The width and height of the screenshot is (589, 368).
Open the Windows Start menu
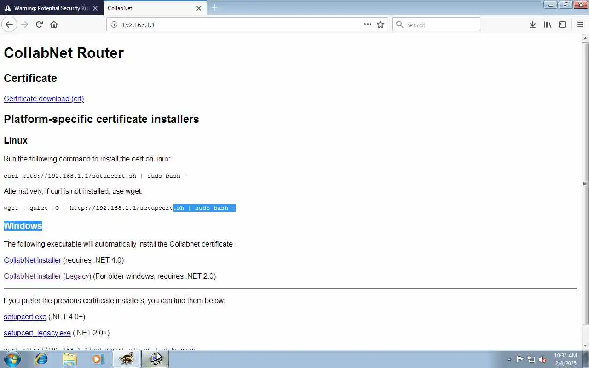click(12, 359)
